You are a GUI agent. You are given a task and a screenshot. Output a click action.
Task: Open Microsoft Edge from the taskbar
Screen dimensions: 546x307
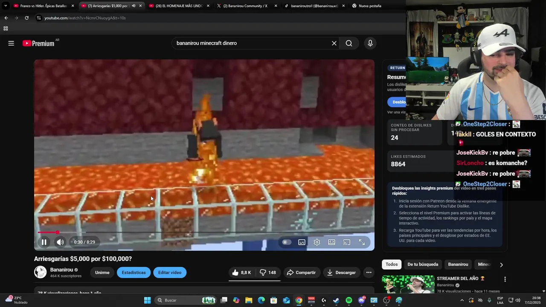pyautogui.click(x=261, y=300)
